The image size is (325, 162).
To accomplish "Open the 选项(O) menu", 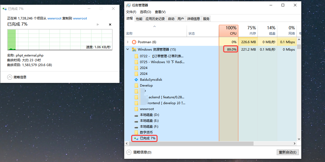I will 145,12.
